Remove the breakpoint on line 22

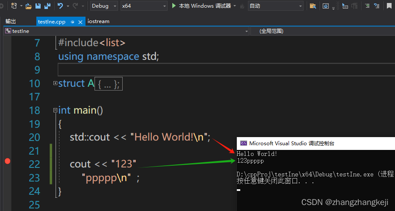point(8,161)
